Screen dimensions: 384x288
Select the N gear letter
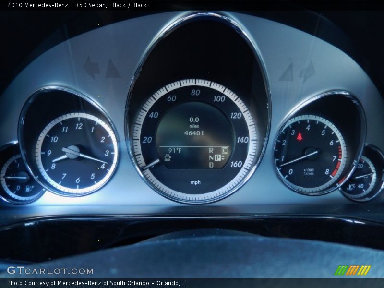tap(211, 157)
